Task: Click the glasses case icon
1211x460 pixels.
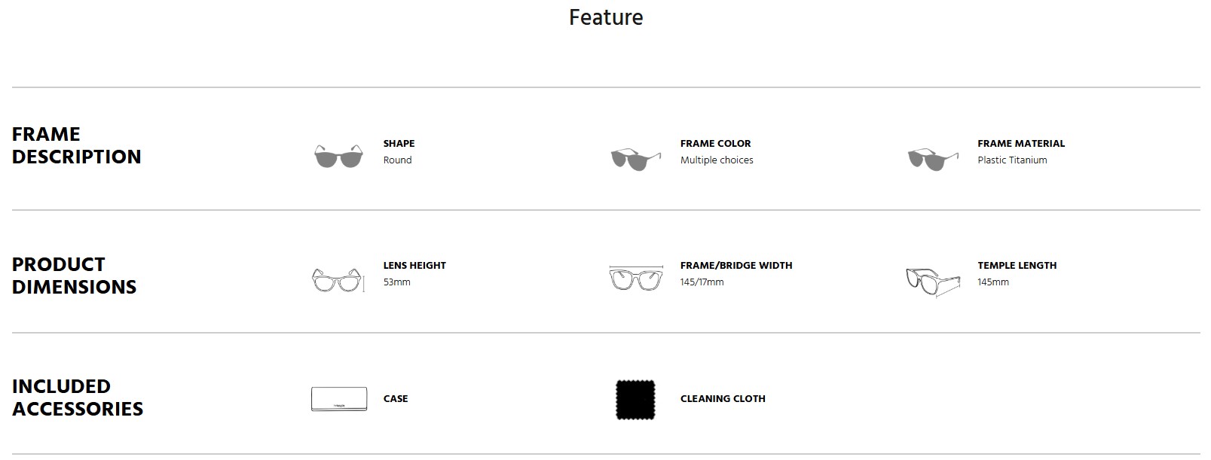Action: click(x=339, y=399)
